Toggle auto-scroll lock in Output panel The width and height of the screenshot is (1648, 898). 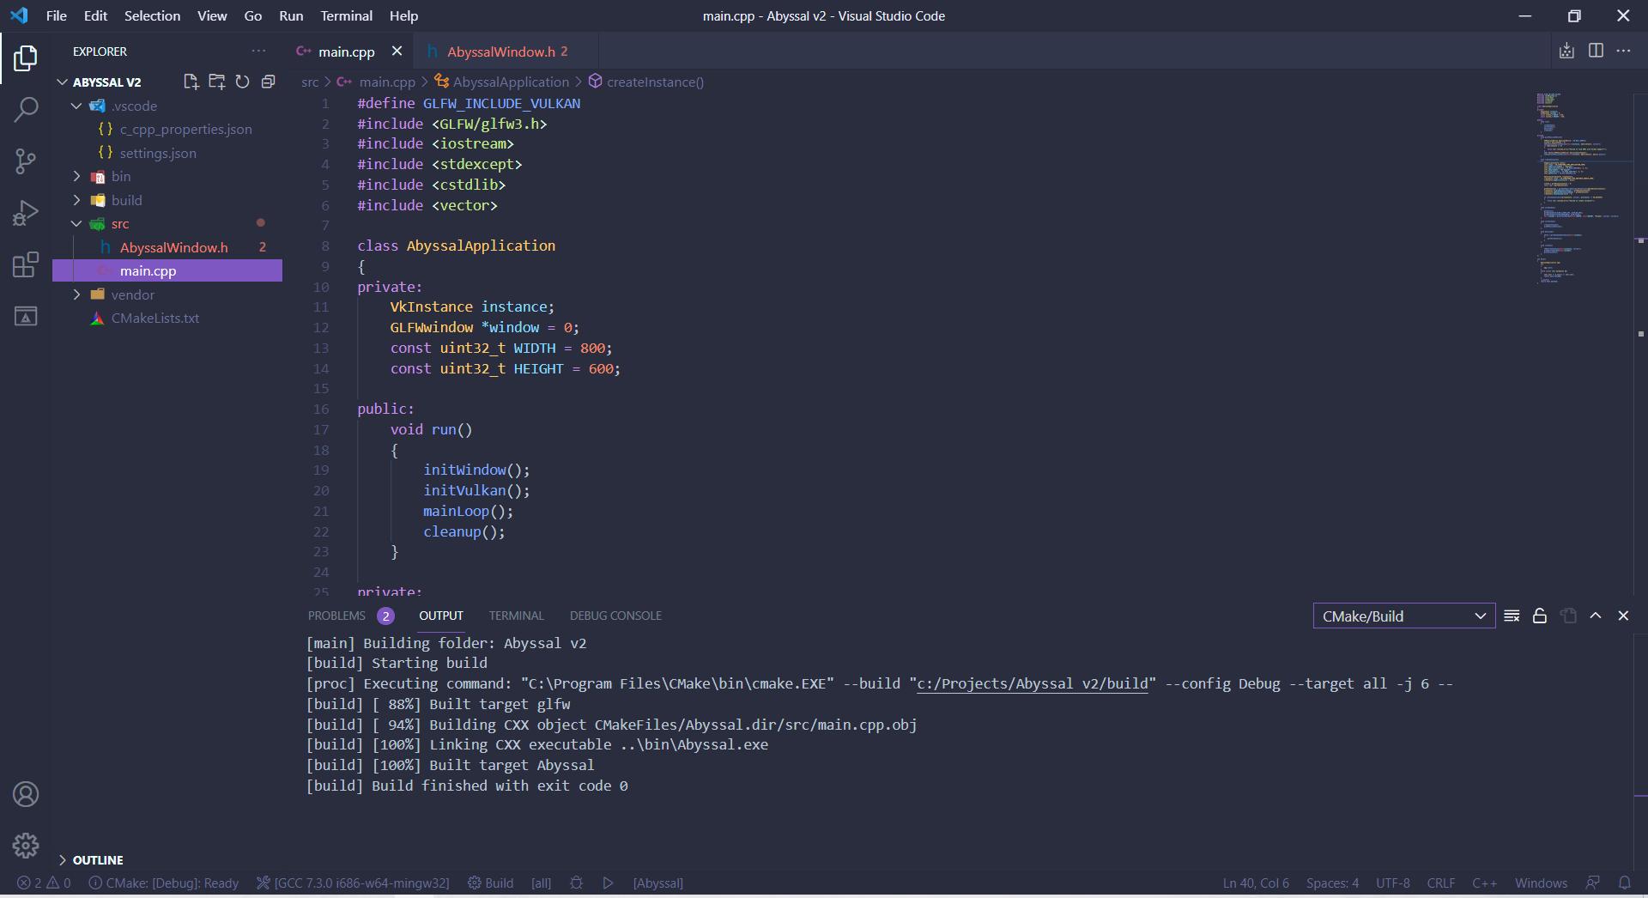[x=1539, y=616]
